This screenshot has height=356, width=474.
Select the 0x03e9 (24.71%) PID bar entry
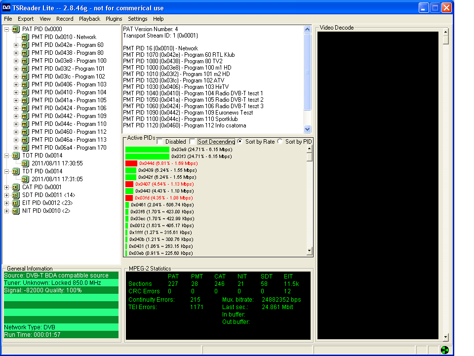coord(179,150)
